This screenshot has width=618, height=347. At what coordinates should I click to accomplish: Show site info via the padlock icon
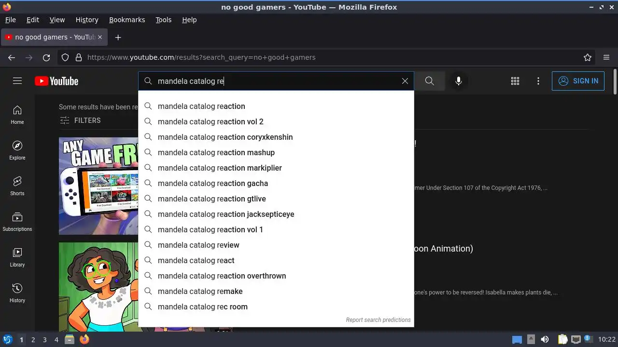pos(79,57)
